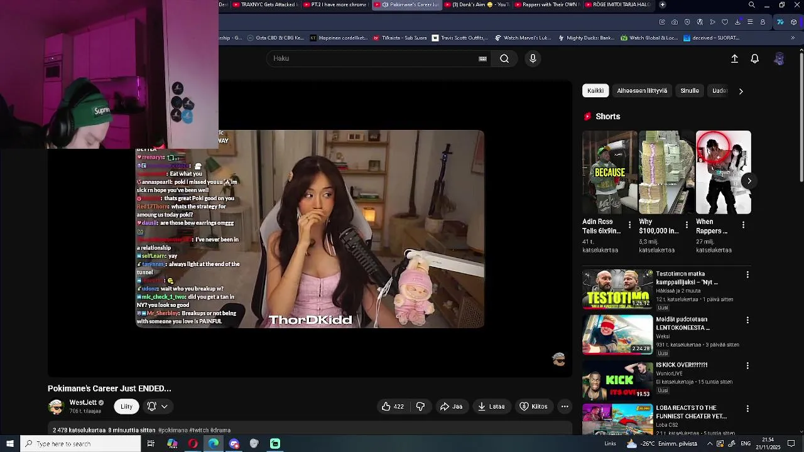Screen dimensions: 804x452
Task: Open the IS KICK OVER video title
Action: point(682,365)
